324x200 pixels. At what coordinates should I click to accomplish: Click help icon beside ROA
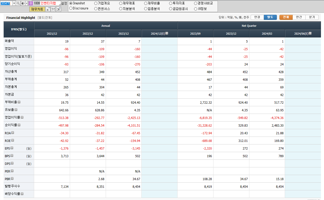click(x=13, y=133)
